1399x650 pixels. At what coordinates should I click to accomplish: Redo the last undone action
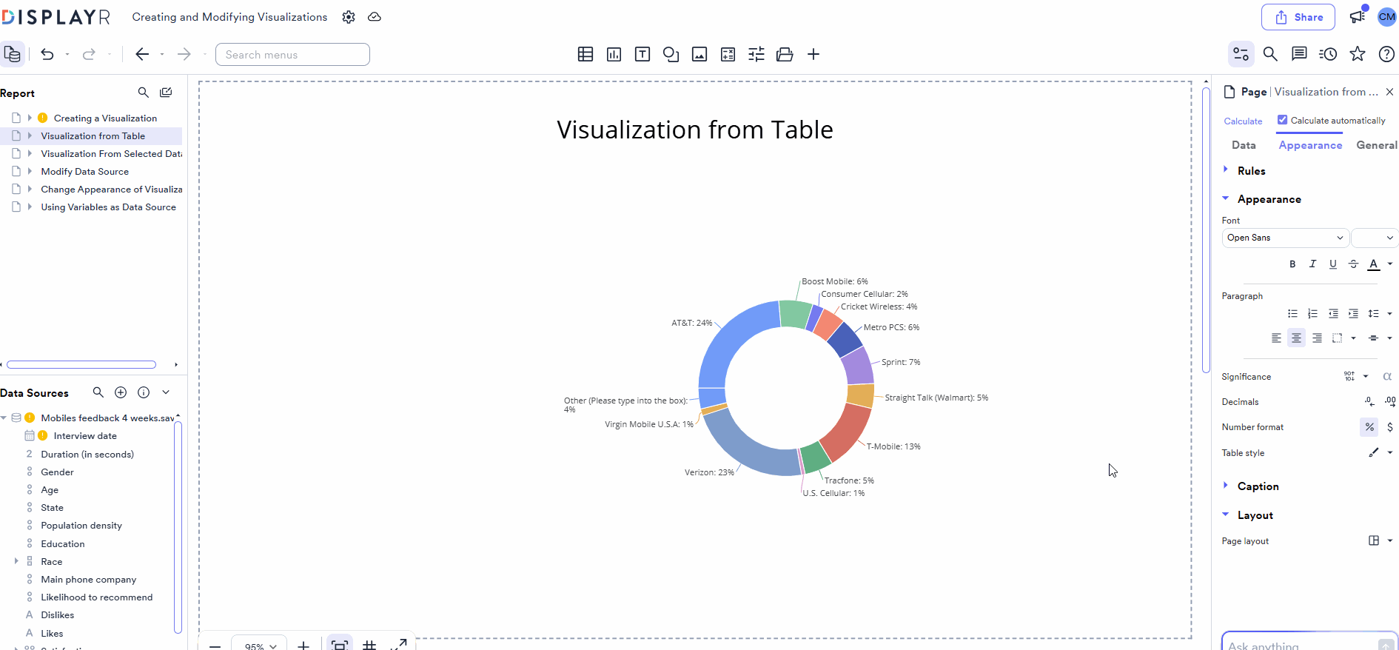click(x=89, y=54)
